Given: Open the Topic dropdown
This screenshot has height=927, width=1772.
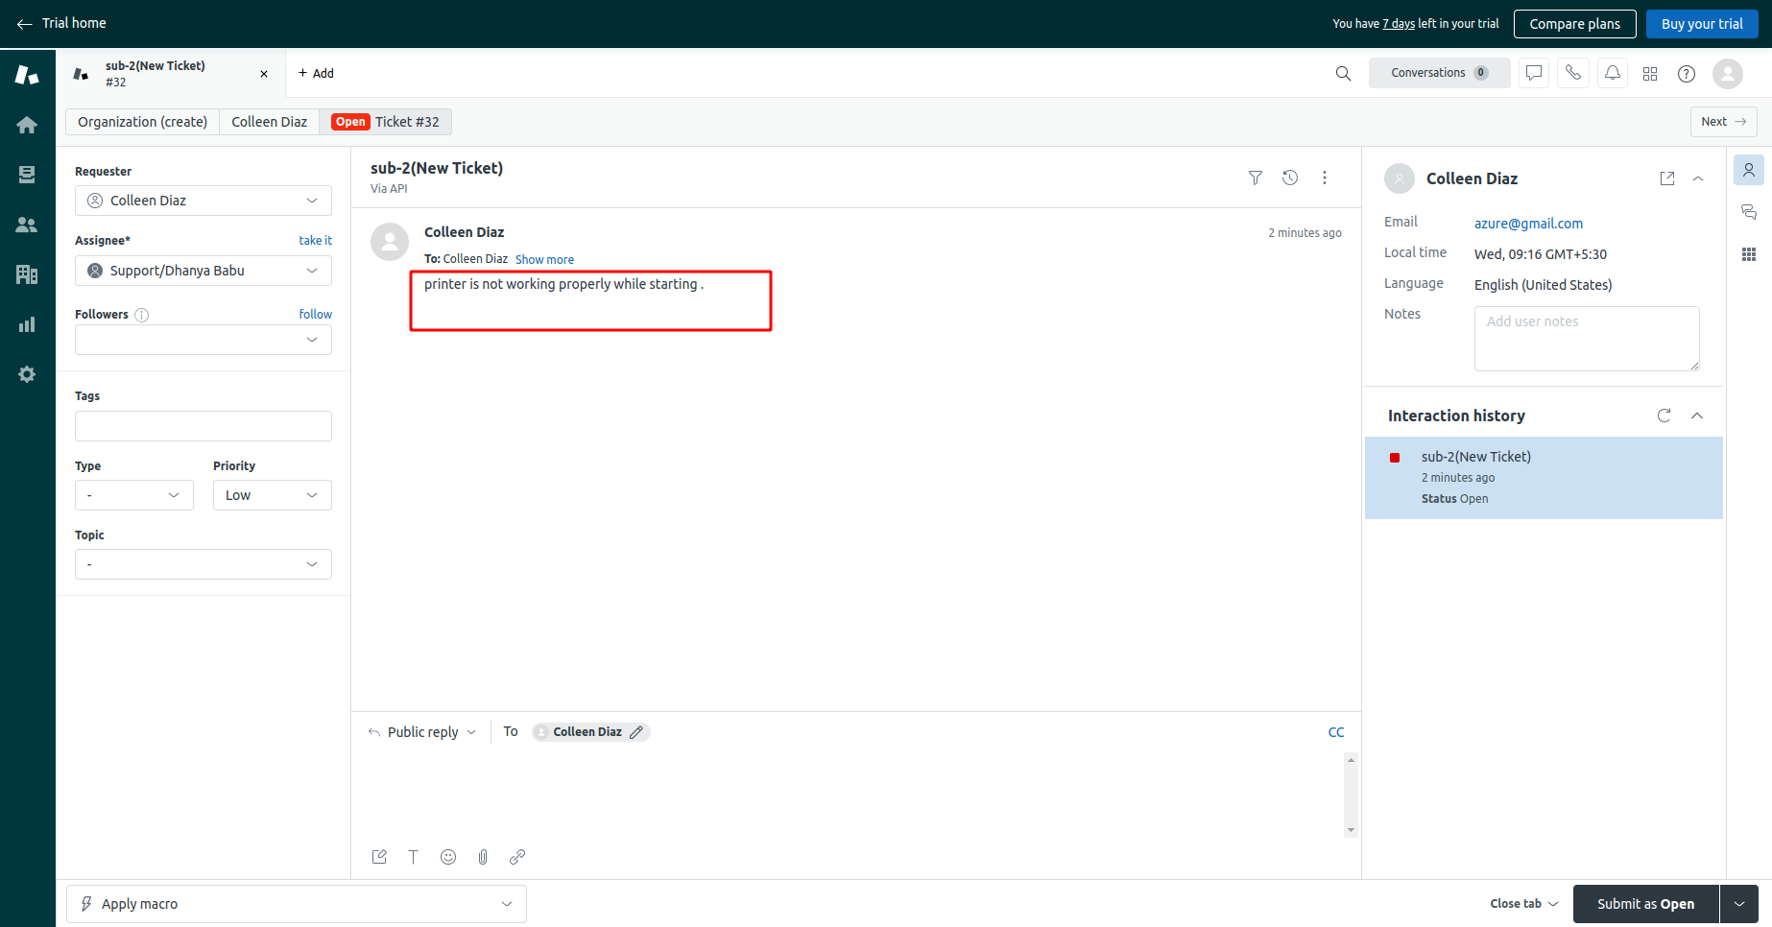Looking at the screenshot, I should [204, 564].
